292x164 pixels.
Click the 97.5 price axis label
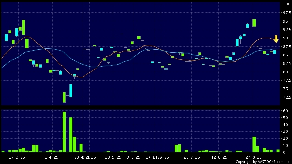pyautogui.click(x=287, y=13)
